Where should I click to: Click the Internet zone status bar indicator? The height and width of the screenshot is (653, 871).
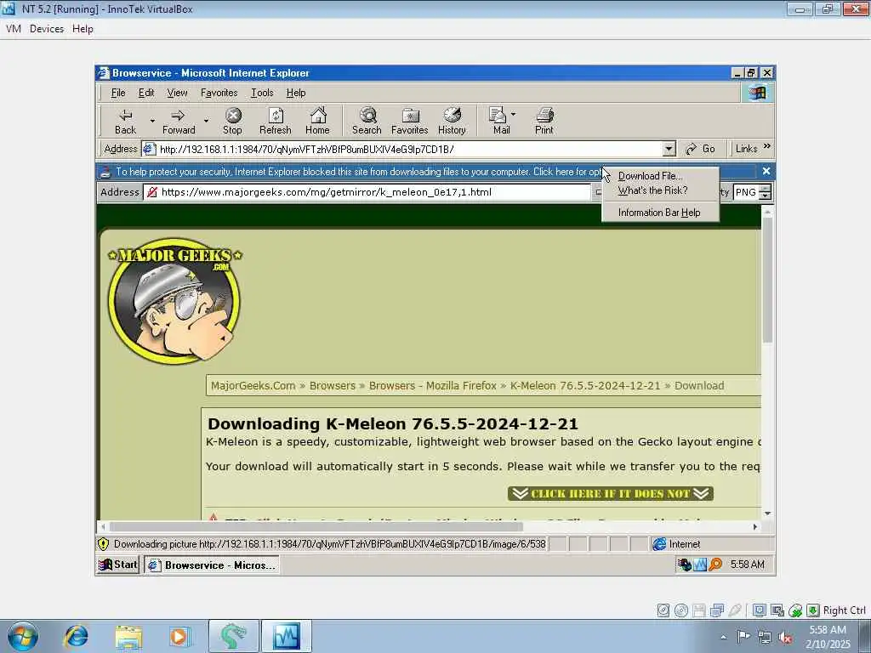pyautogui.click(x=712, y=544)
